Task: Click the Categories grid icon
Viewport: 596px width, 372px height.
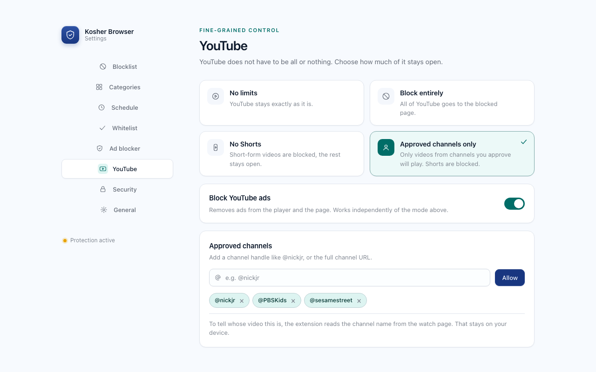Action: click(99, 87)
